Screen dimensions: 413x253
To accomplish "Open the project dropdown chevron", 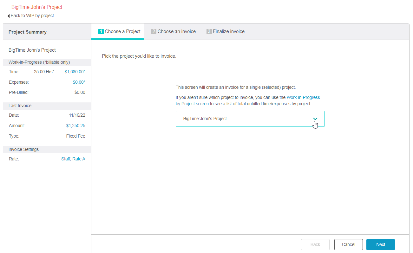I will (315, 119).
